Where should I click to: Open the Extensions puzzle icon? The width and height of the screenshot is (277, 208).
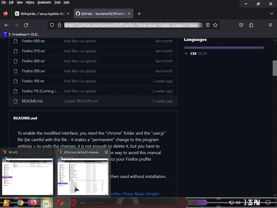(x=251, y=25)
